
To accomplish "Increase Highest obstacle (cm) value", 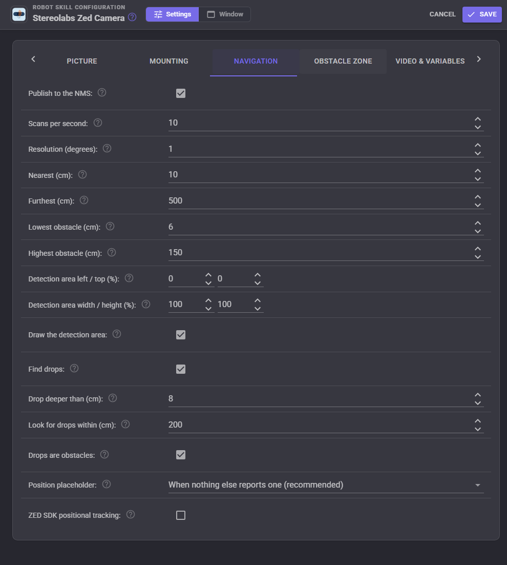I will (x=477, y=249).
